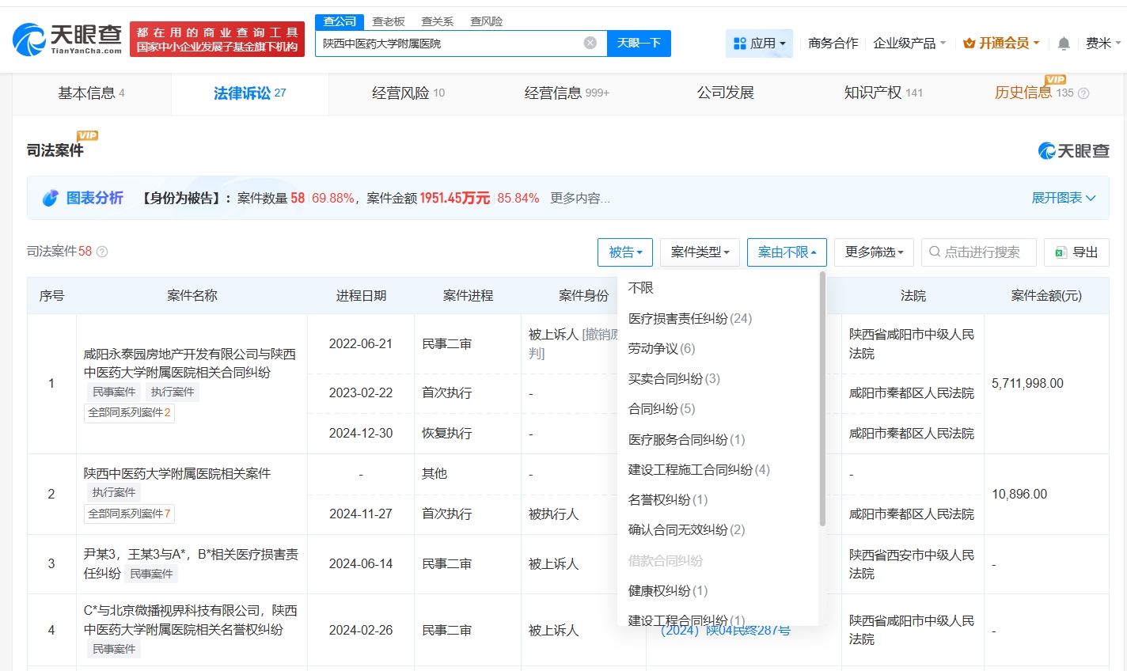Click the 天眼一下 search button
This screenshot has width=1127, height=671.
(638, 43)
